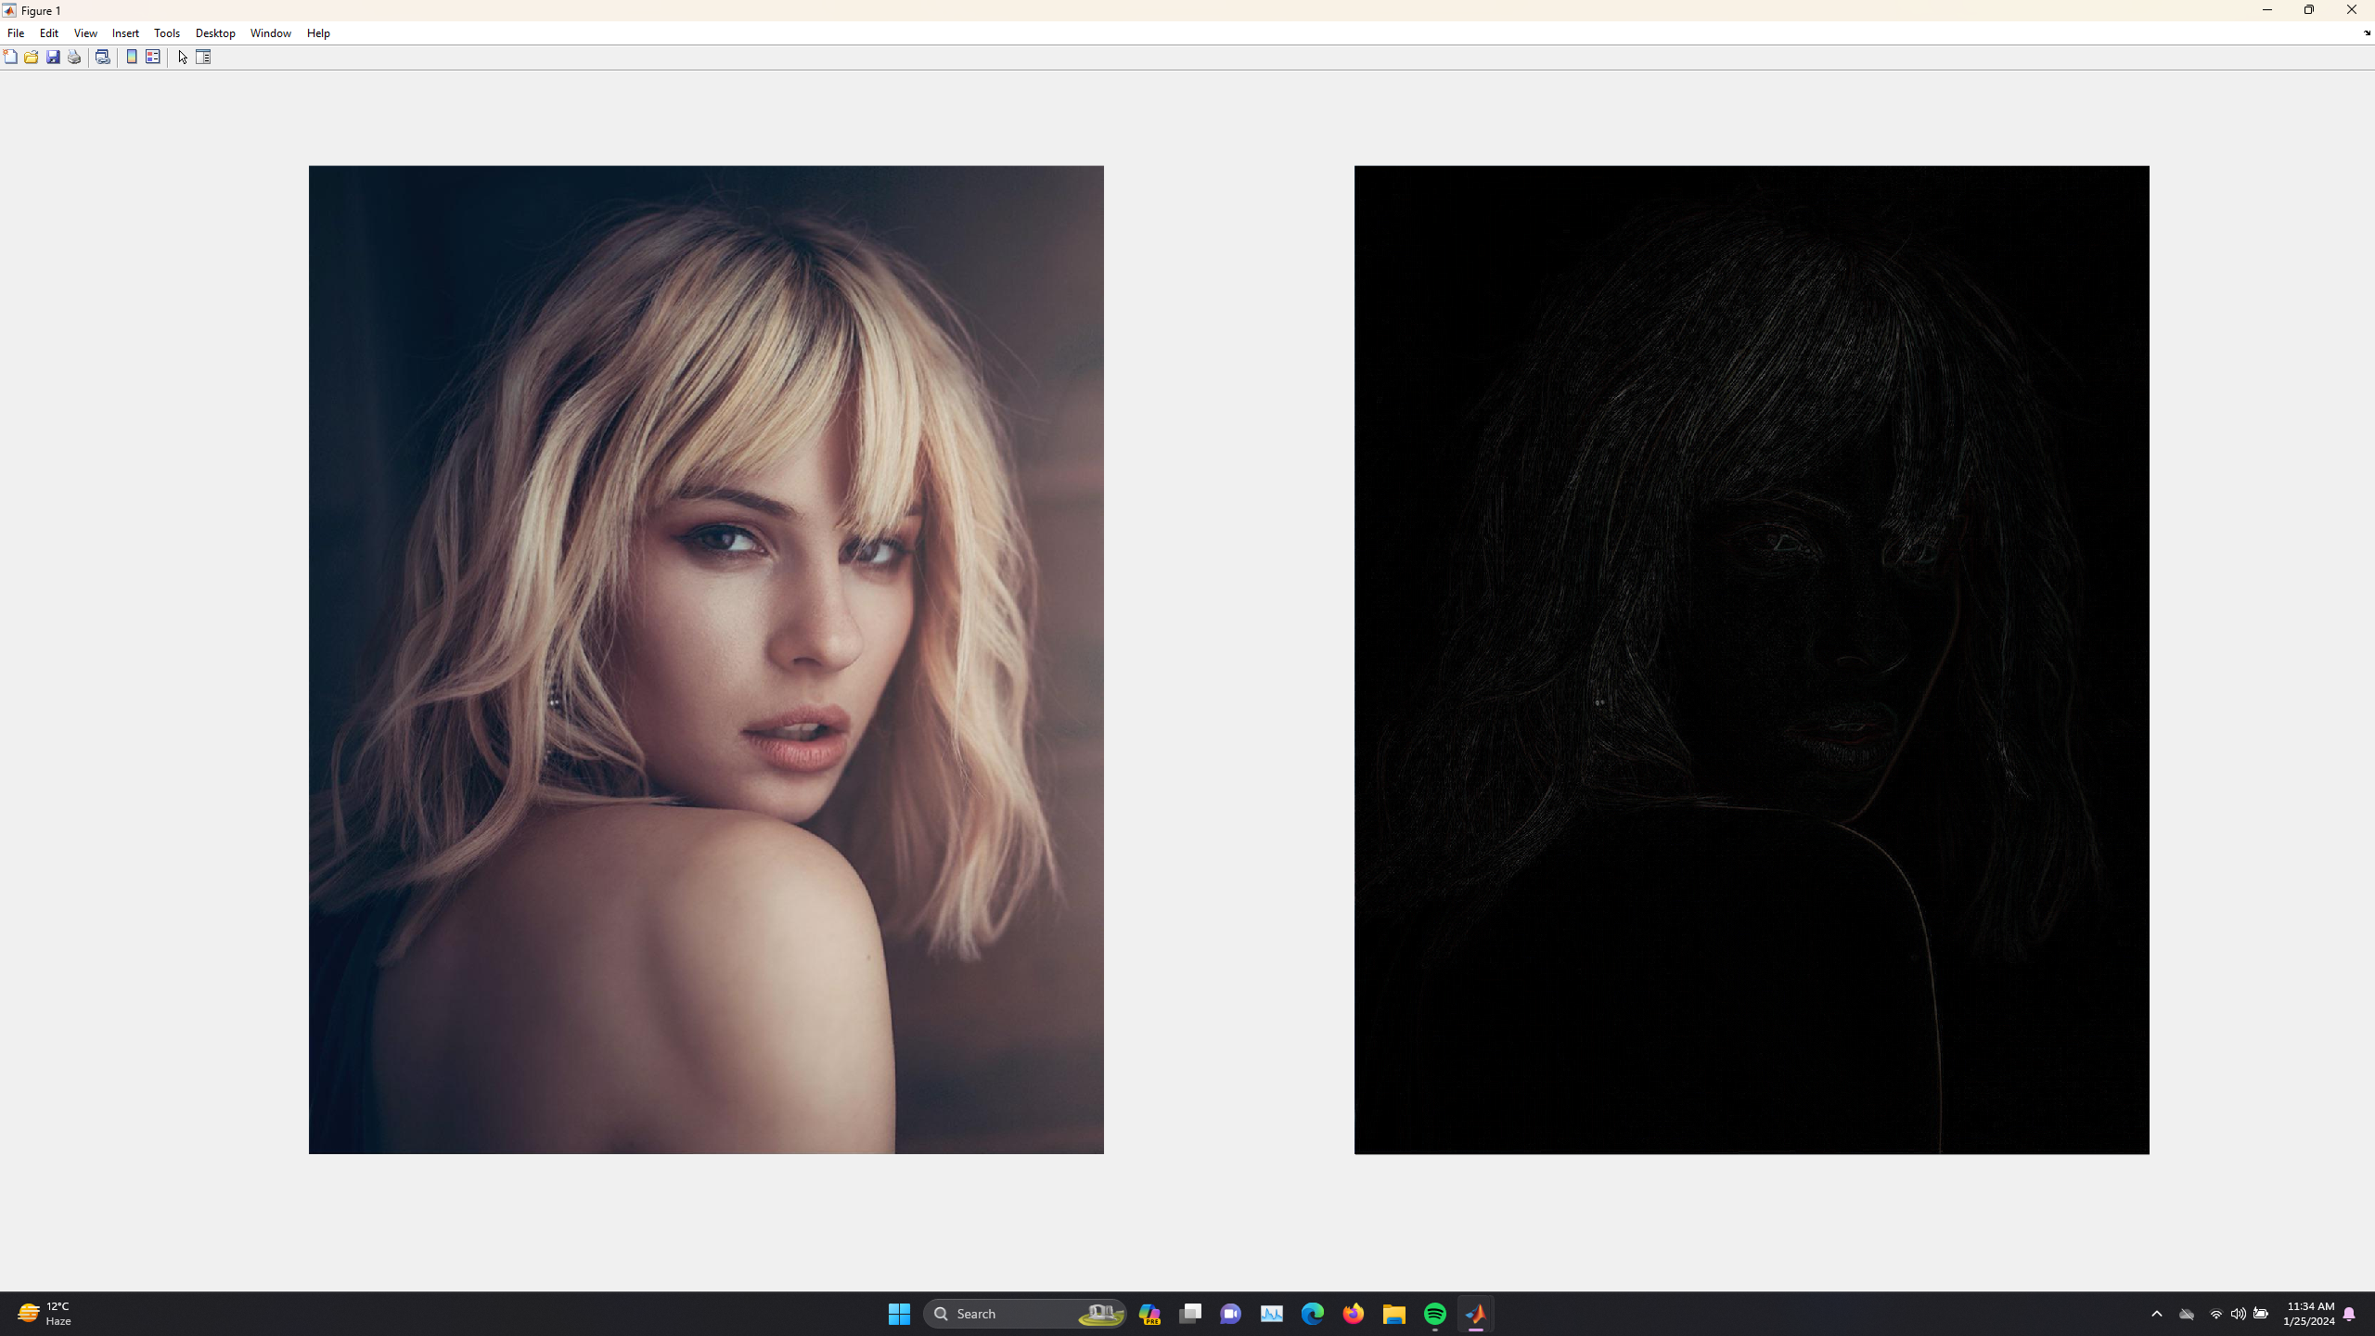This screenshot has width=2375, height=1336.
Task: Print the figure using the printer icon
Action: coord(74,57)
